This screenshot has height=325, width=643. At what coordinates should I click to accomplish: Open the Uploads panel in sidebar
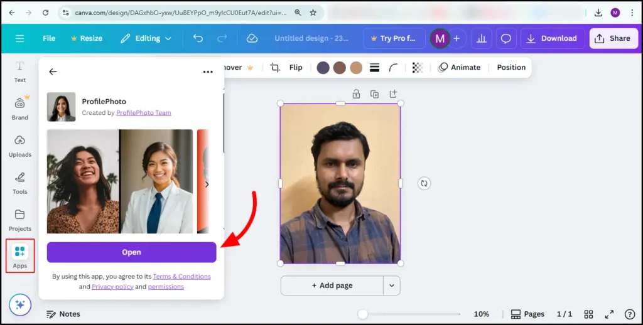point(19,146)
